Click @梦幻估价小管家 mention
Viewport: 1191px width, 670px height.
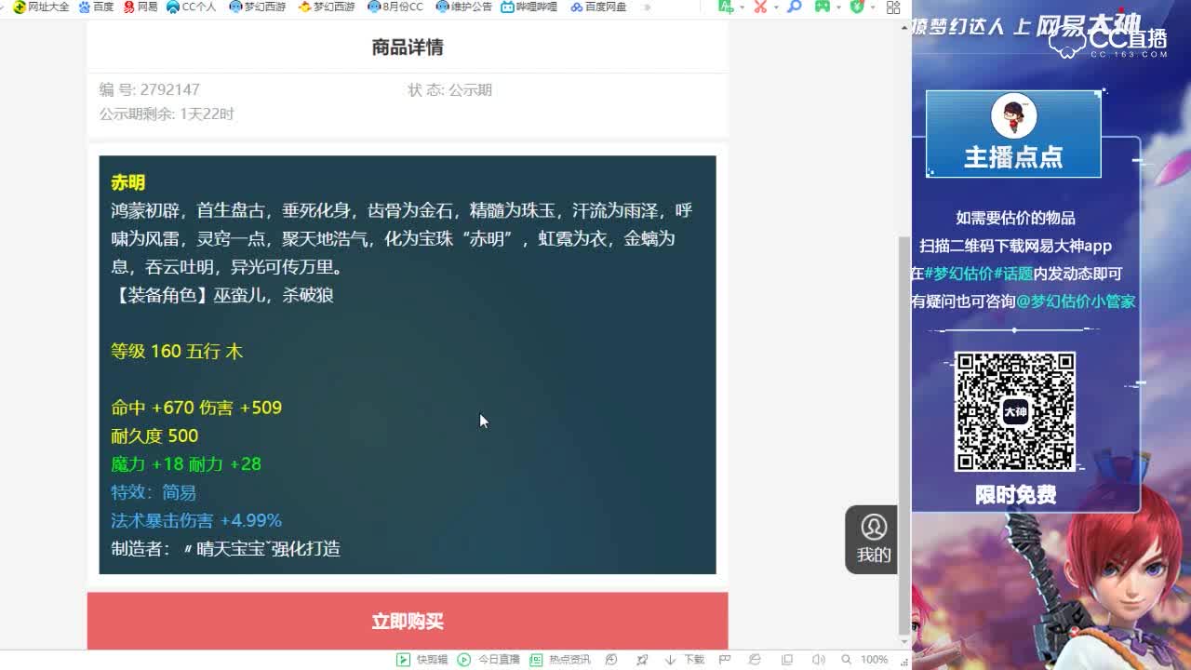click(1076, 301)
